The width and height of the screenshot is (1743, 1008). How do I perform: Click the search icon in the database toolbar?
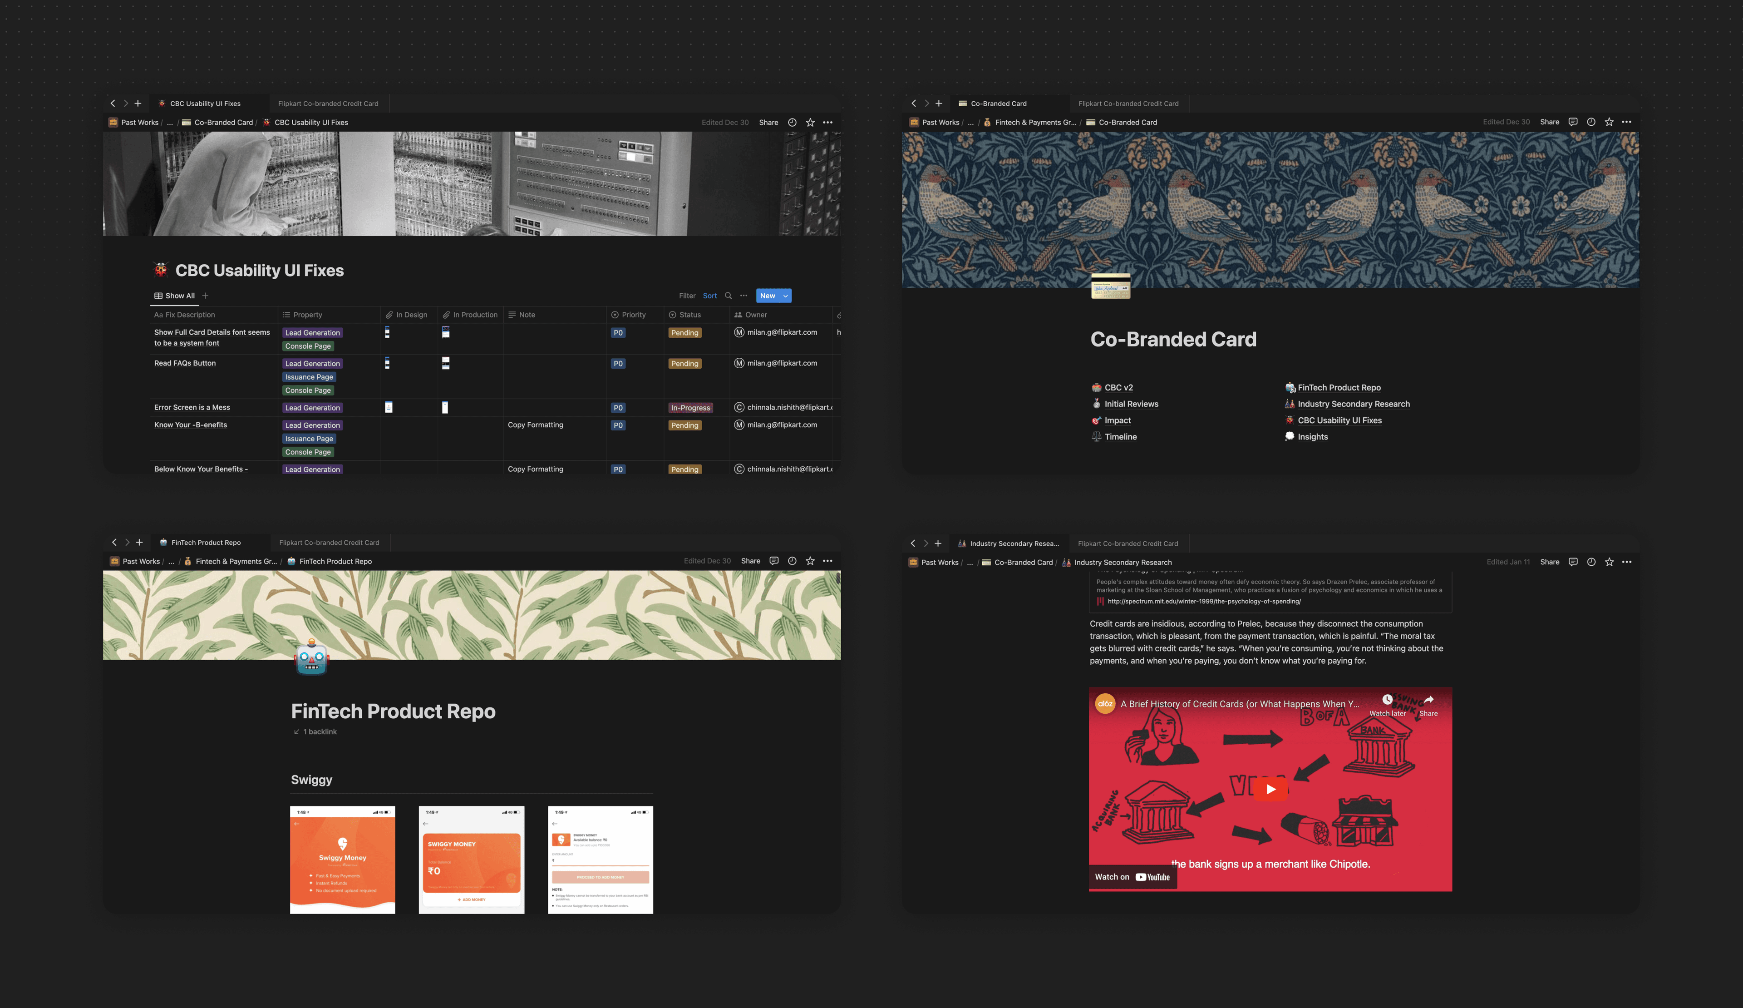[x=728, y=296]
